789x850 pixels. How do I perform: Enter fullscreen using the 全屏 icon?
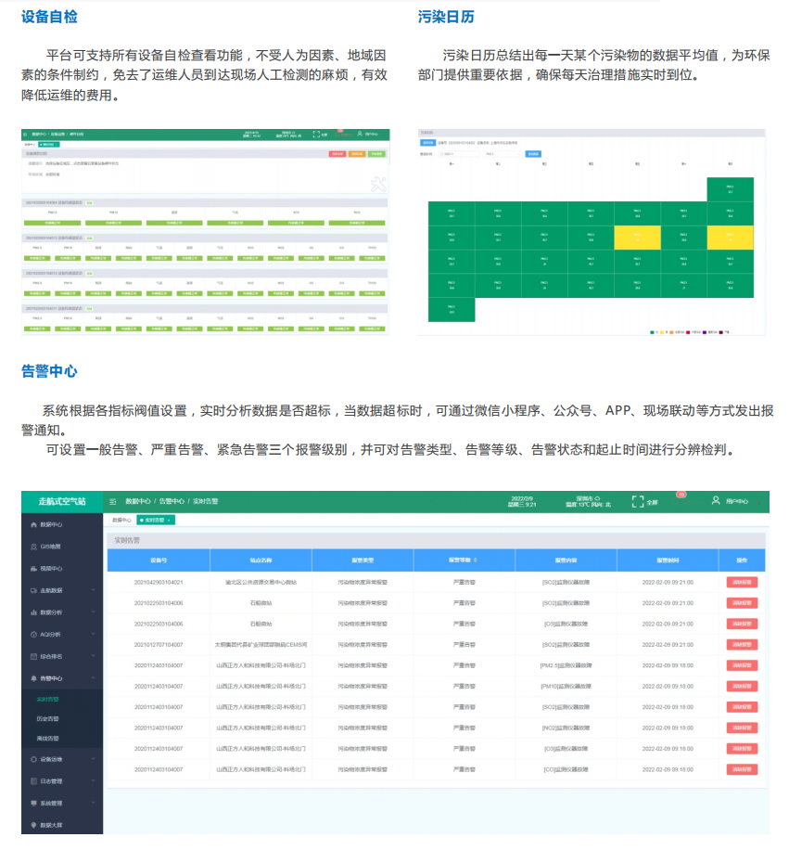tap(637, 501)
